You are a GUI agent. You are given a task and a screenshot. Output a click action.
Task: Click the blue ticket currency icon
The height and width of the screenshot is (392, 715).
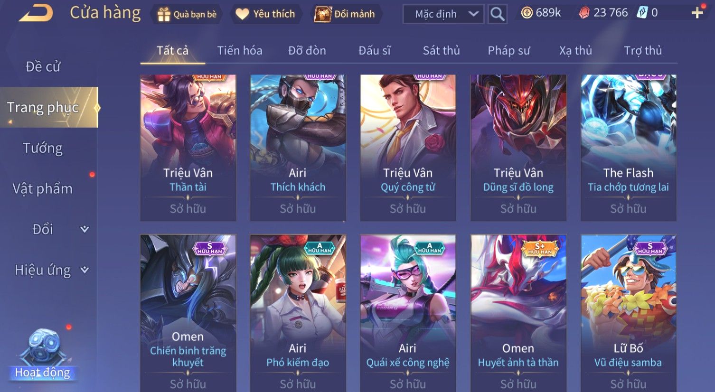click(642, 13)
